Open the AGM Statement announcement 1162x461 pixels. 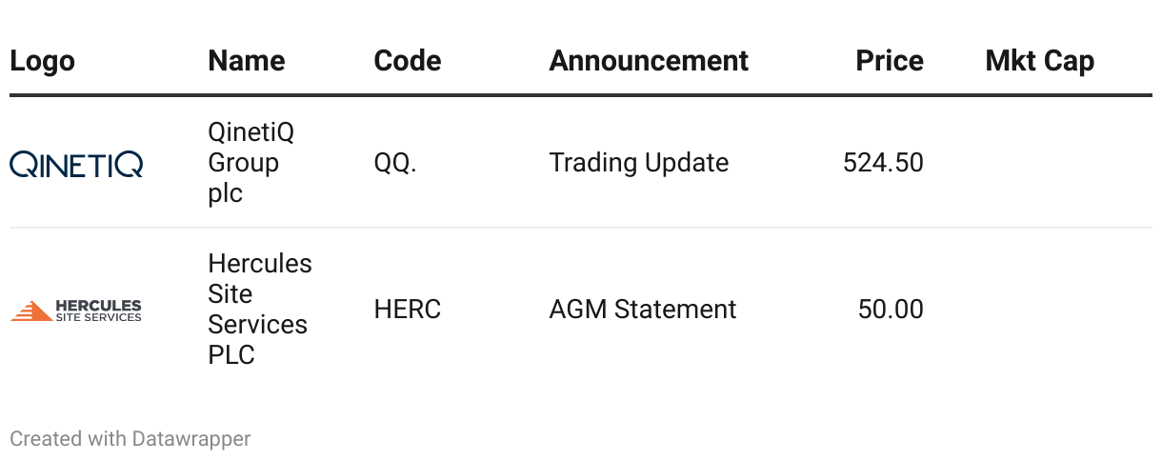tap(643, 310)
